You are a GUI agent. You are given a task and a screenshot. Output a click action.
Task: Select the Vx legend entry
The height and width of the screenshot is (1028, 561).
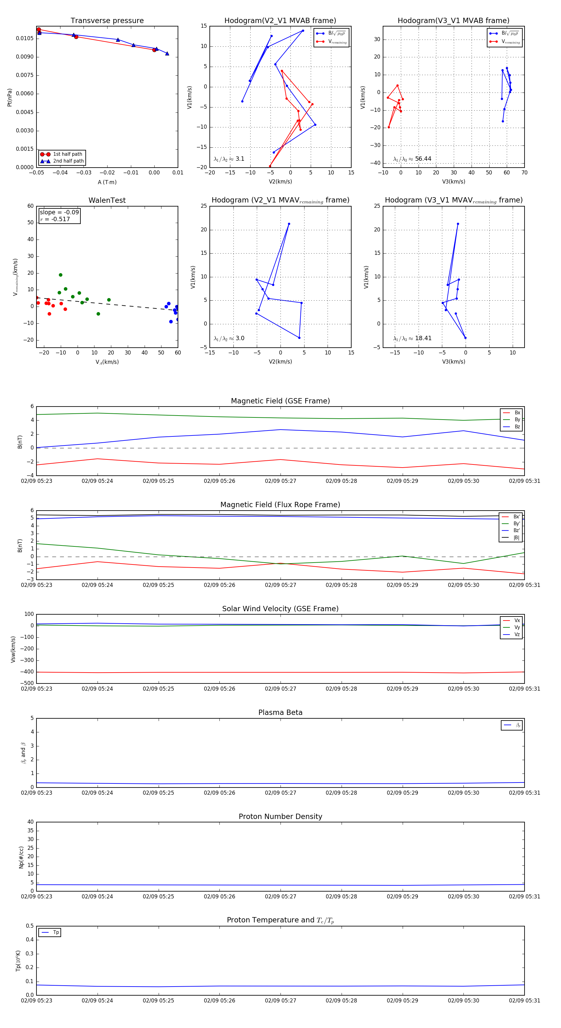pyautogui.click(x=511, y=621)
